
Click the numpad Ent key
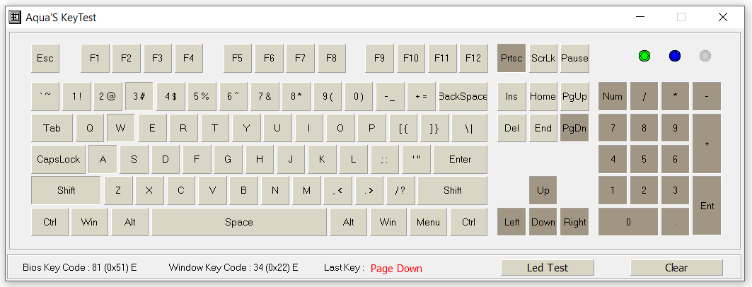tap(707, 206)
